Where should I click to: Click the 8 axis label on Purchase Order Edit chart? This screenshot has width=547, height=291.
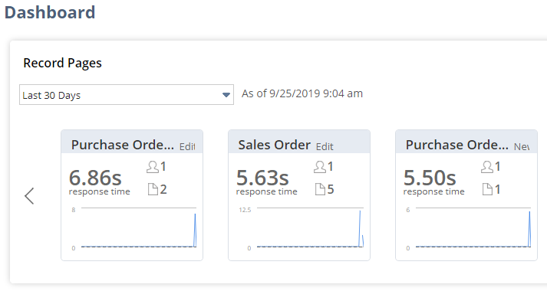pos(74,210)
